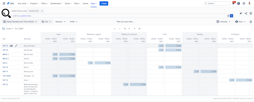The width and height of the screenshot is (254, 102).
Task: Go to the previous page of results
Action: [120, 28]
